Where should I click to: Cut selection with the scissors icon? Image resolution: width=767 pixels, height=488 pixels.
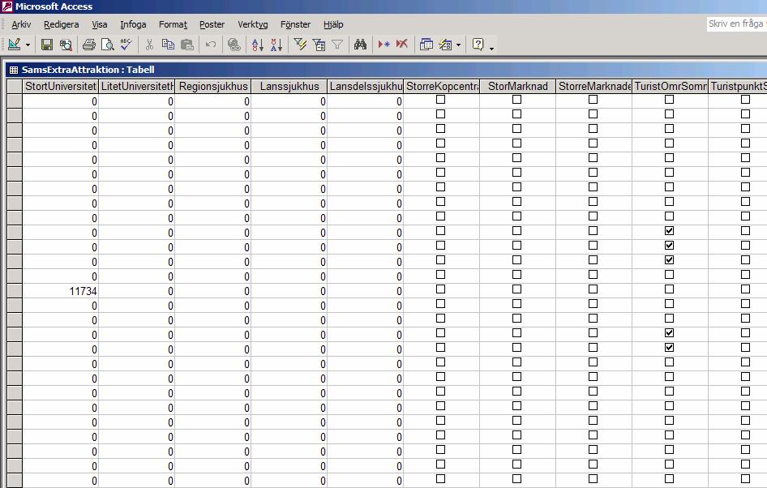coord(149,45)
